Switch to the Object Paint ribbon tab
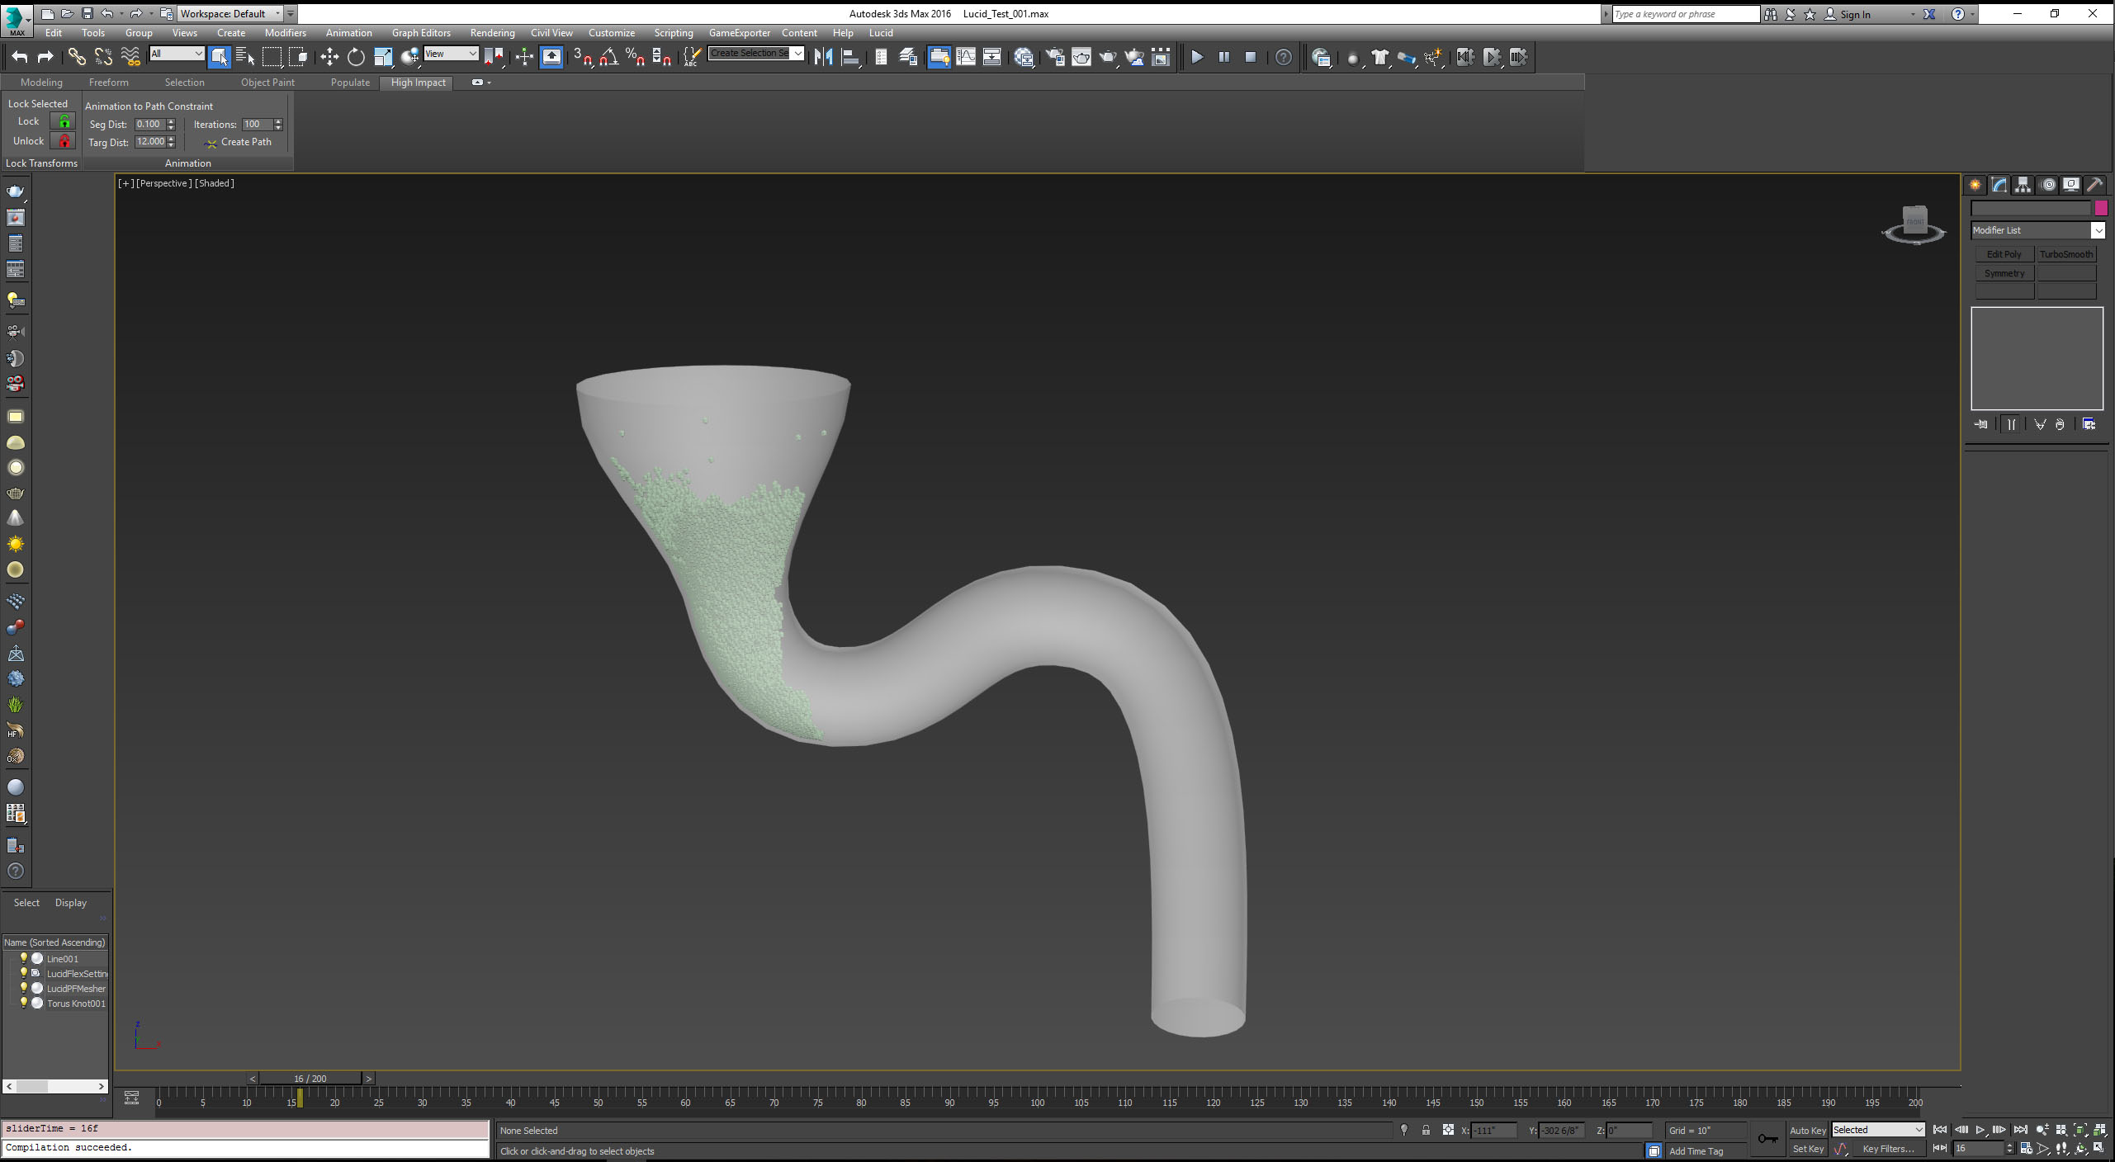Image resolution: width=2115 pixels, height=1162 pixels. pos(267,83)
